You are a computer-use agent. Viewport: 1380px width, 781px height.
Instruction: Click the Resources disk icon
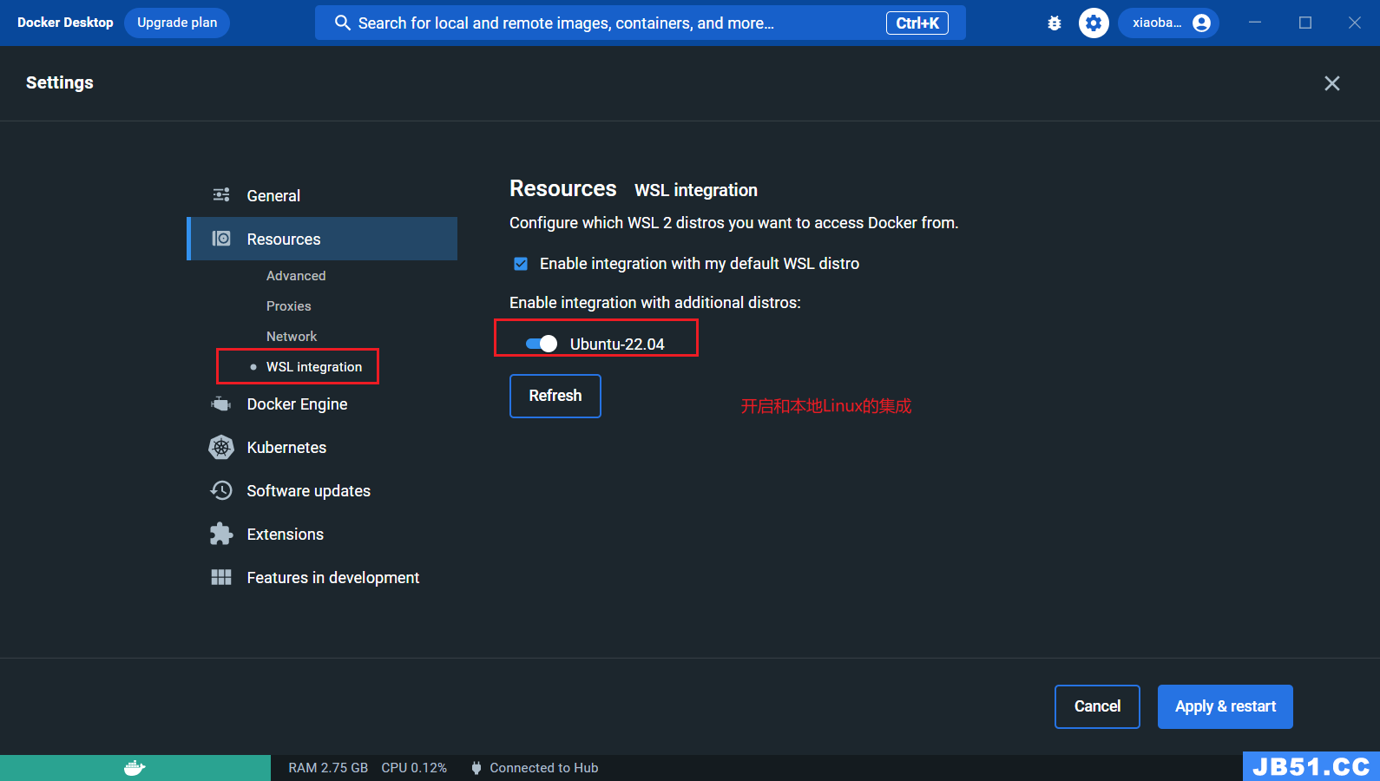pos(221,239)
